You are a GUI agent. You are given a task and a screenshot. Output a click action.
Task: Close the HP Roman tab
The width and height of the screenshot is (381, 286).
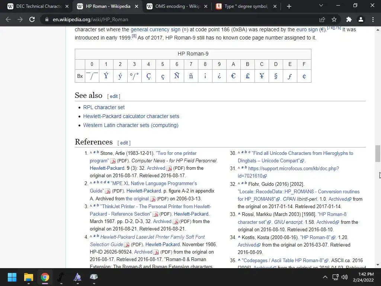click(x=137, y=6)
